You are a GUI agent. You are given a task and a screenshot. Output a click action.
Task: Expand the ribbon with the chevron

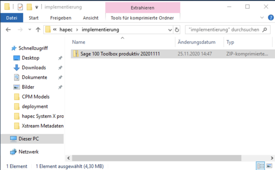pos(262,17)
